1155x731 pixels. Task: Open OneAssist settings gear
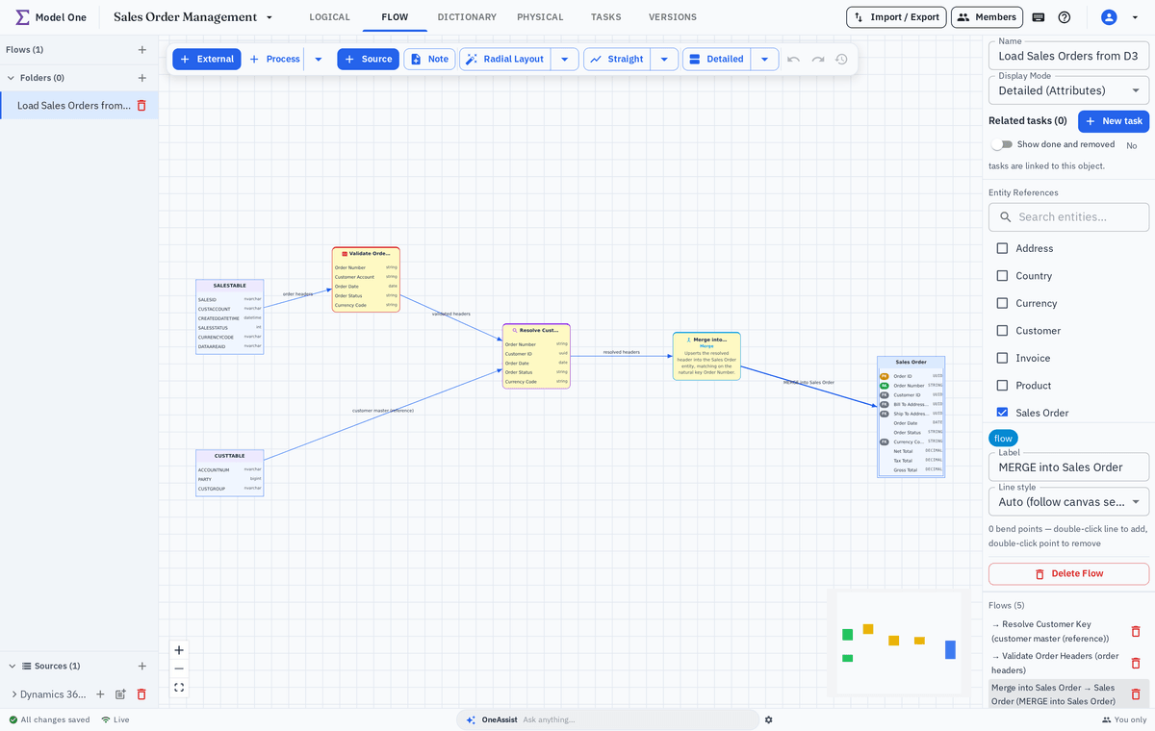tap(768, 719)
